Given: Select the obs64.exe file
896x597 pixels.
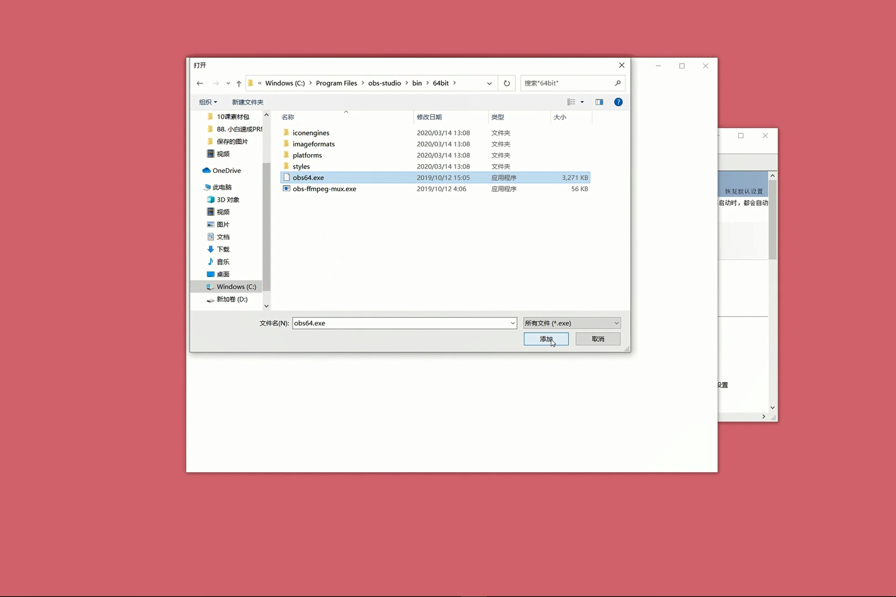Looking at the screenshot, I should pyautogui.click(x=435, y=177).
